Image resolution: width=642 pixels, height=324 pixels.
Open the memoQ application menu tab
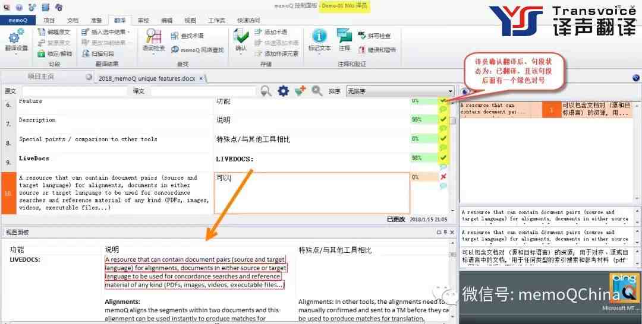[18, 20]
